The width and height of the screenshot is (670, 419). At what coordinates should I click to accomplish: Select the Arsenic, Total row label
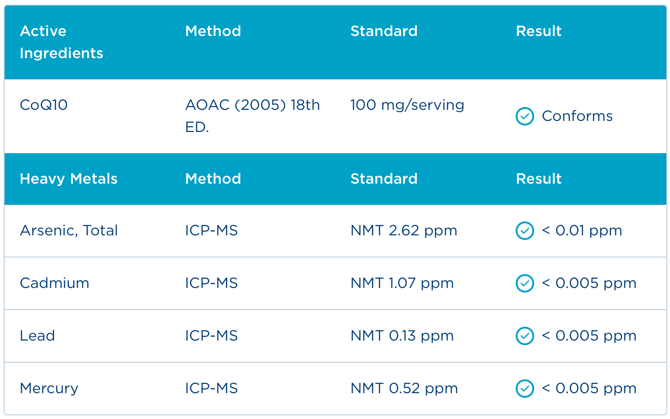coord(69,230)
